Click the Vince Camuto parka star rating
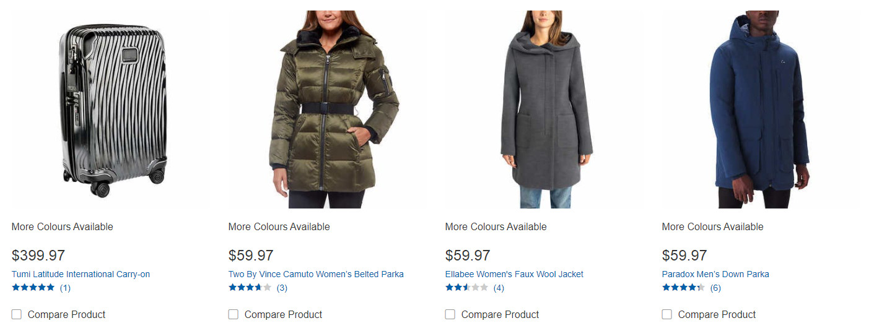Screen dimensions: 874x331 pyautogui.click(x=250, y=288)
